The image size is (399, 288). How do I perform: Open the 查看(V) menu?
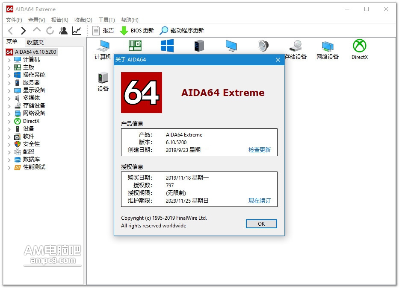tap(37, 20)
